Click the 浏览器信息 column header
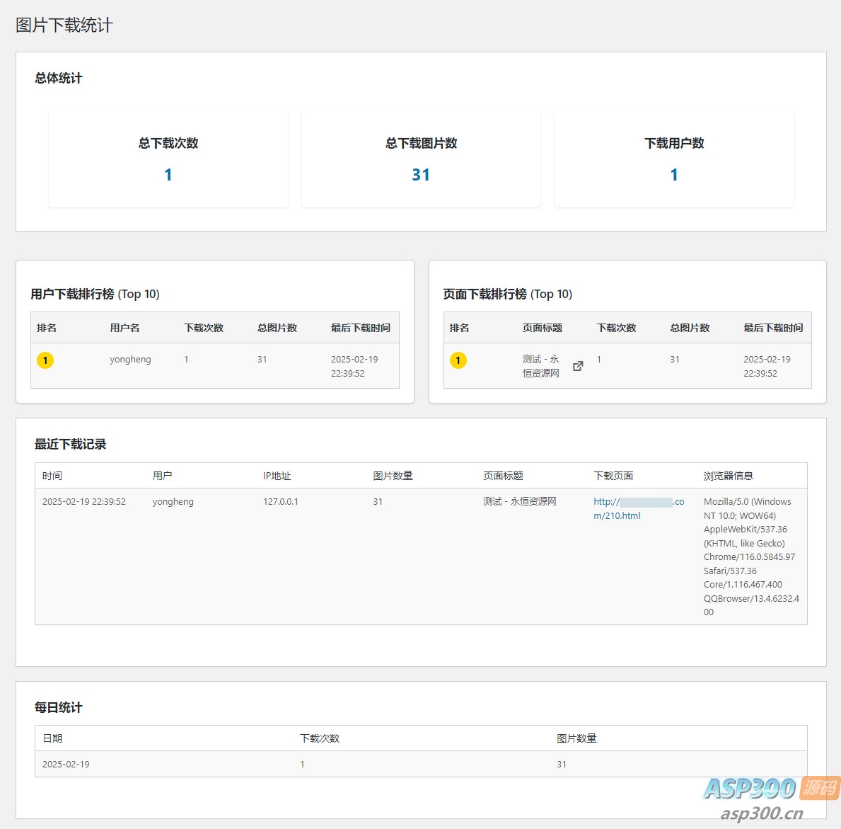Viewport: 841px width, 829px height. 728,476
